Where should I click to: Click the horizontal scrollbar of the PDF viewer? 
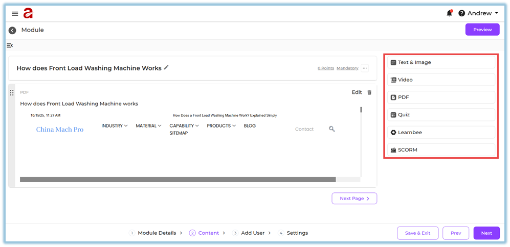pos(178,180)
